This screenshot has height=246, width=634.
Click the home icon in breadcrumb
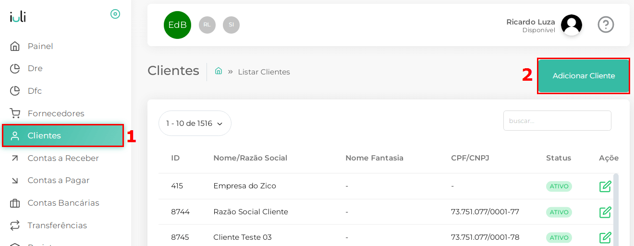coord(219,71)
